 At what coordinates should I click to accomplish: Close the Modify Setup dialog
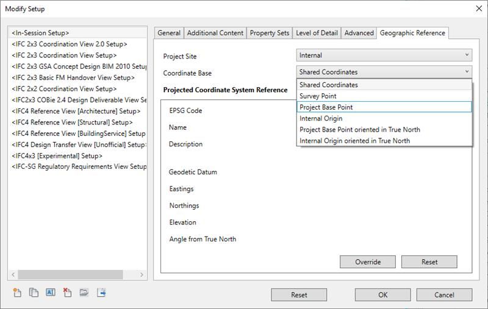[478, 9]
